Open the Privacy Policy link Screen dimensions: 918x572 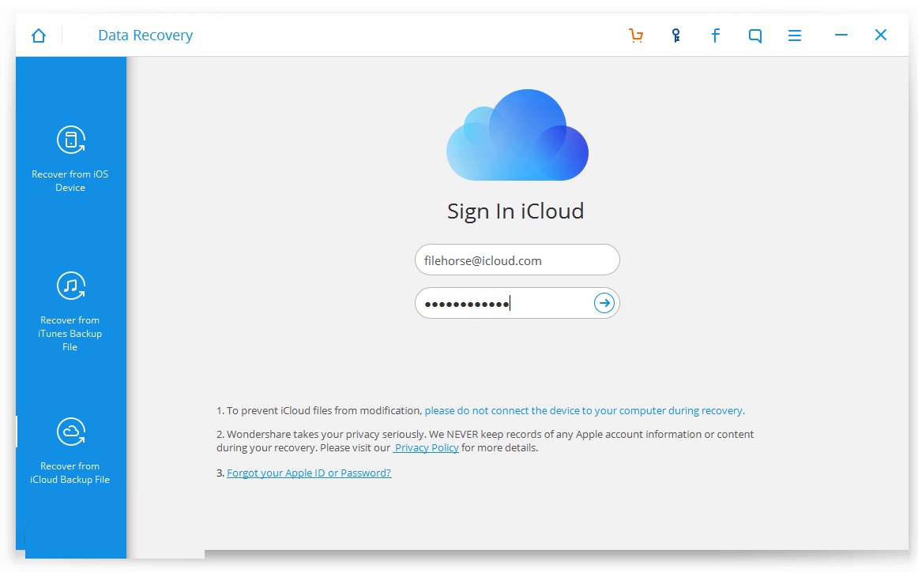[427, 448]
